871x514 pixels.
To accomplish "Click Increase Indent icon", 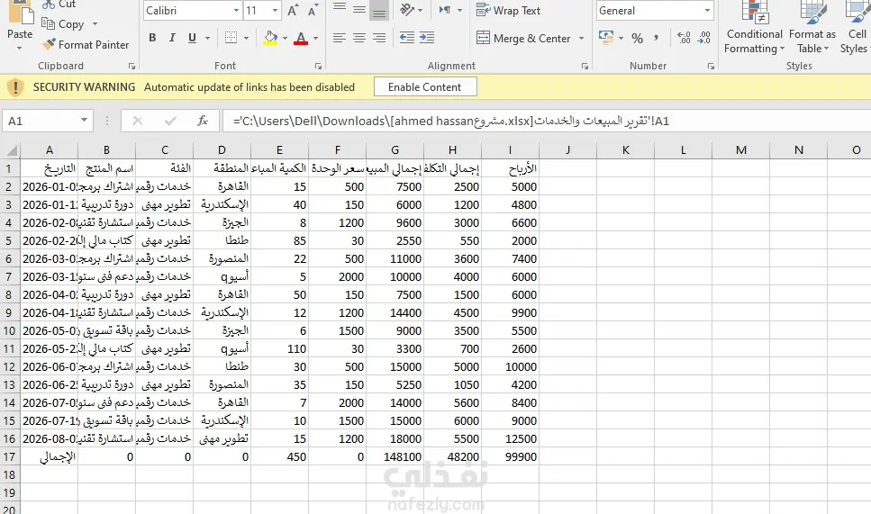I will [x=427, y=38].
